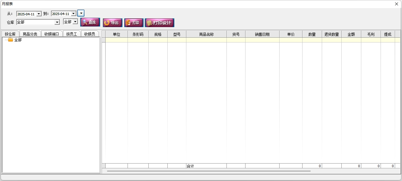Click the 条形码 column header
This screenshot has height=181, width=402.
tap(138, 34)
